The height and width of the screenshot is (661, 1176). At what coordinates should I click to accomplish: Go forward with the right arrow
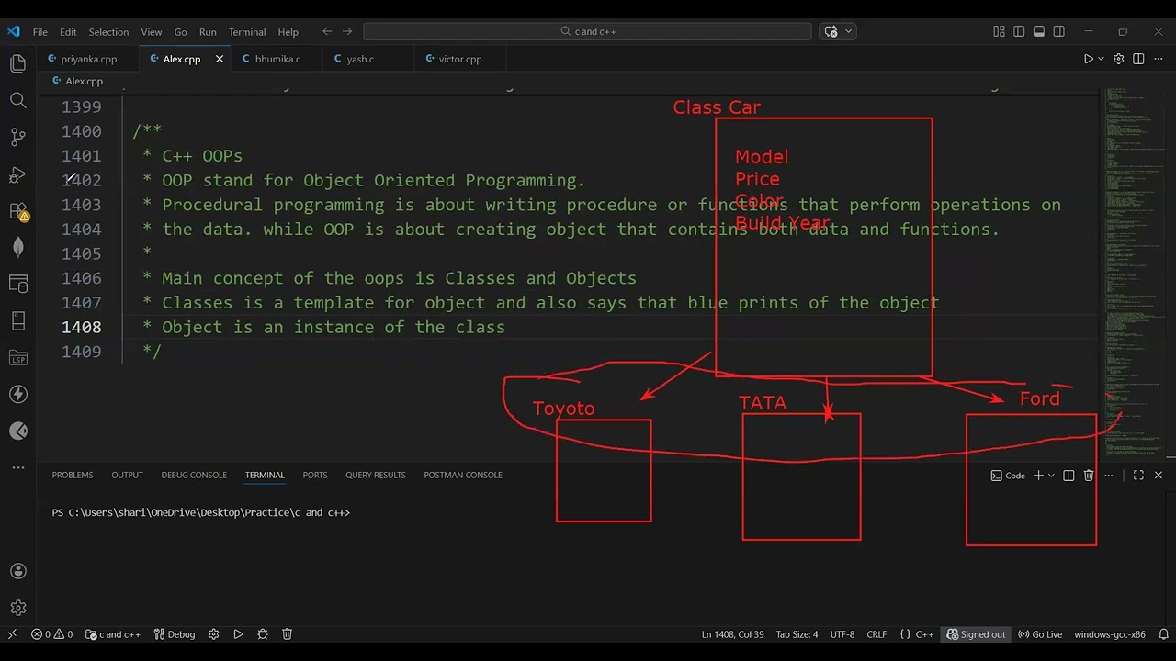[347, 31]
